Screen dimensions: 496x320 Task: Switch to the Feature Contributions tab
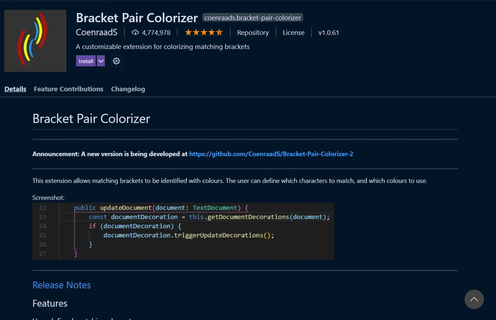(x=69, y=89)
